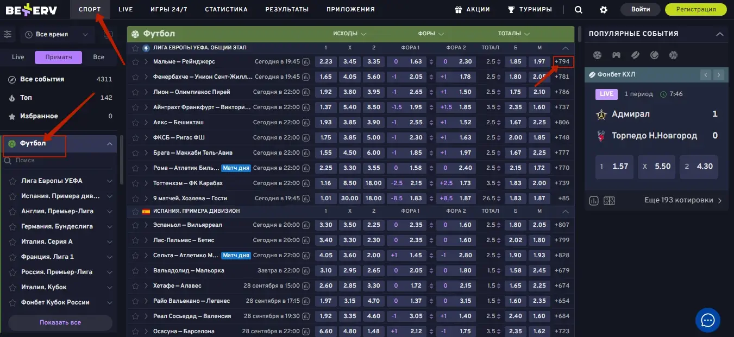Click Показать все leagues button
The height and width of the screenshot is (337, 734).
[x=60, y=322]
